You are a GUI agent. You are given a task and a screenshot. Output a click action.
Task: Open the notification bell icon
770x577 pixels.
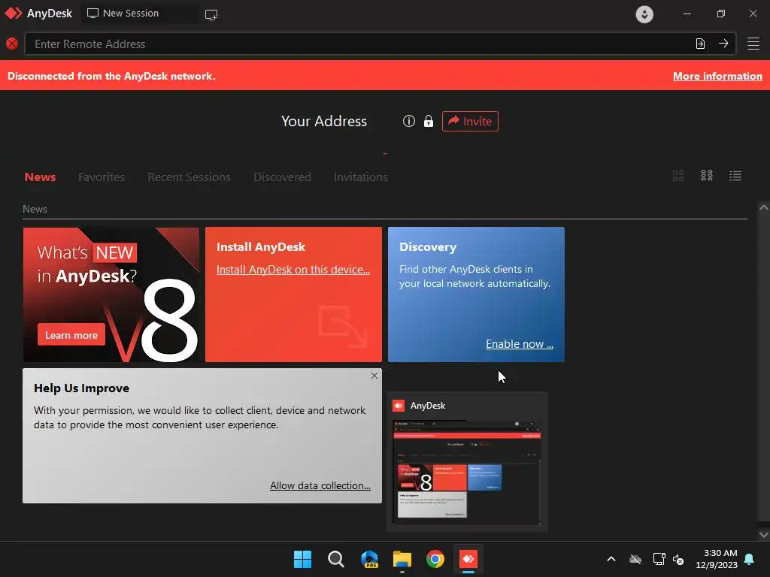750,559
